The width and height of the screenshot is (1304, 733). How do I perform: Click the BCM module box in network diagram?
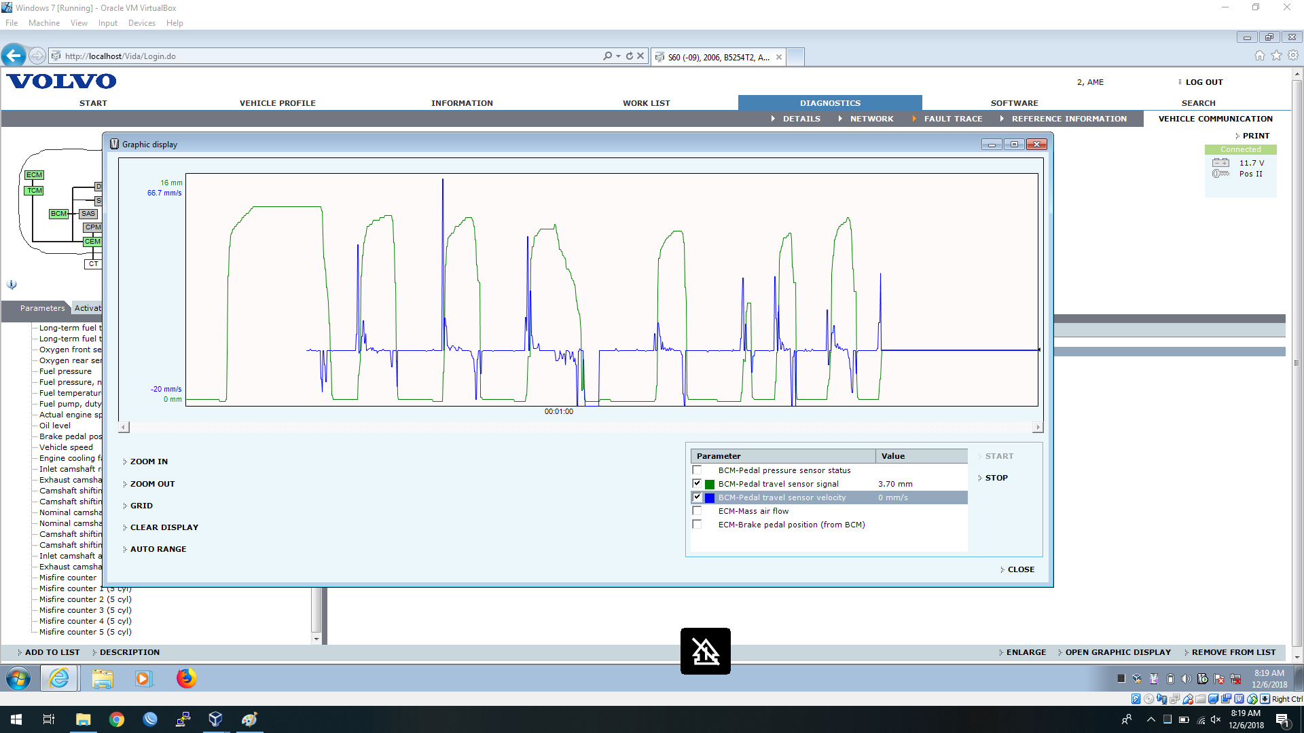pos(58,214)
